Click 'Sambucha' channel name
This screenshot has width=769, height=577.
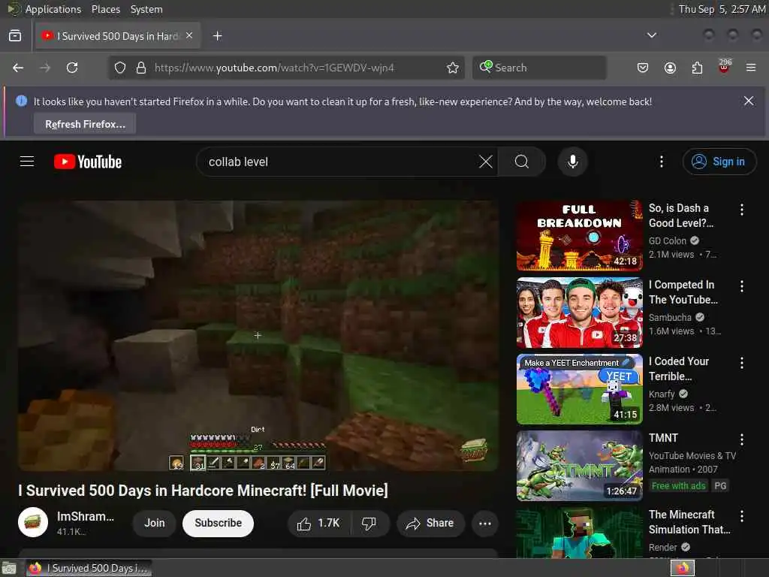(670, 317)
